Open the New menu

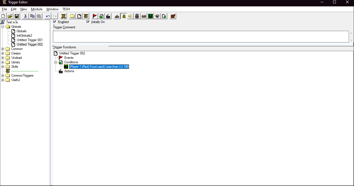24,9
